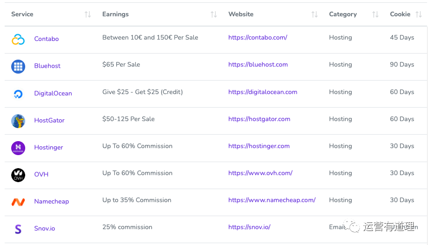Sort table by Earnings column arrows

click(x=214, y=14)
